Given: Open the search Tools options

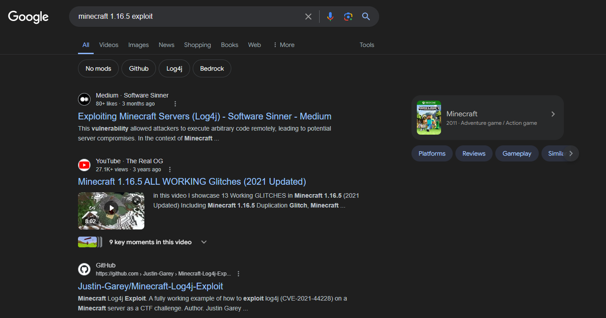Looking at the screenshot, I should tap(367, 45).
